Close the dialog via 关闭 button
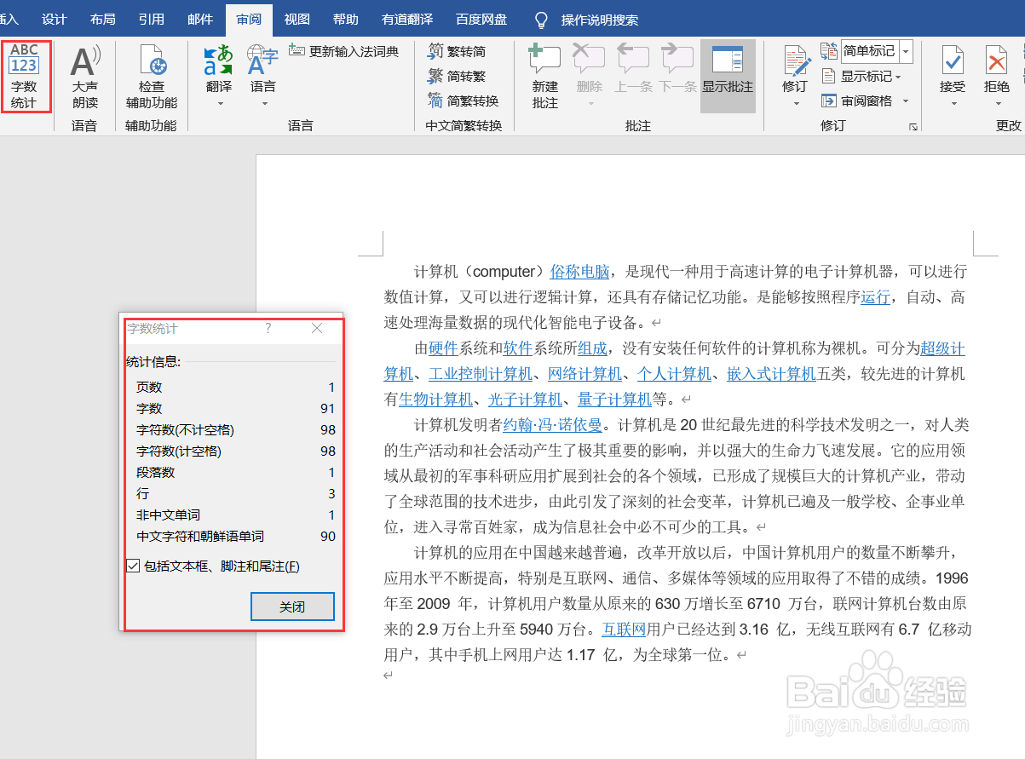 tap(292, 606)
